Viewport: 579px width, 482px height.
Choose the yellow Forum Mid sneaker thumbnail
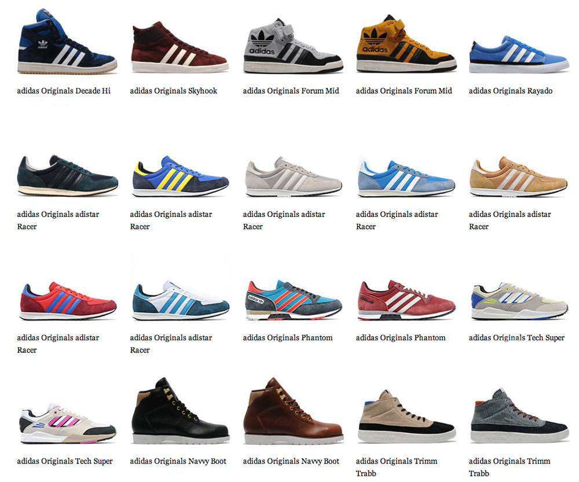pos(406,43)
